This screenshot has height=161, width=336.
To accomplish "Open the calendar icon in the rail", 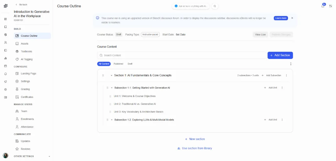I will click(x=6, y=66).
